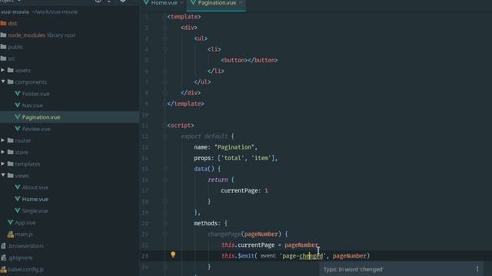The height and width of the screenshot is (276, 492).
Task: Open the typo tooltip more-options menu
Action: 477,269
